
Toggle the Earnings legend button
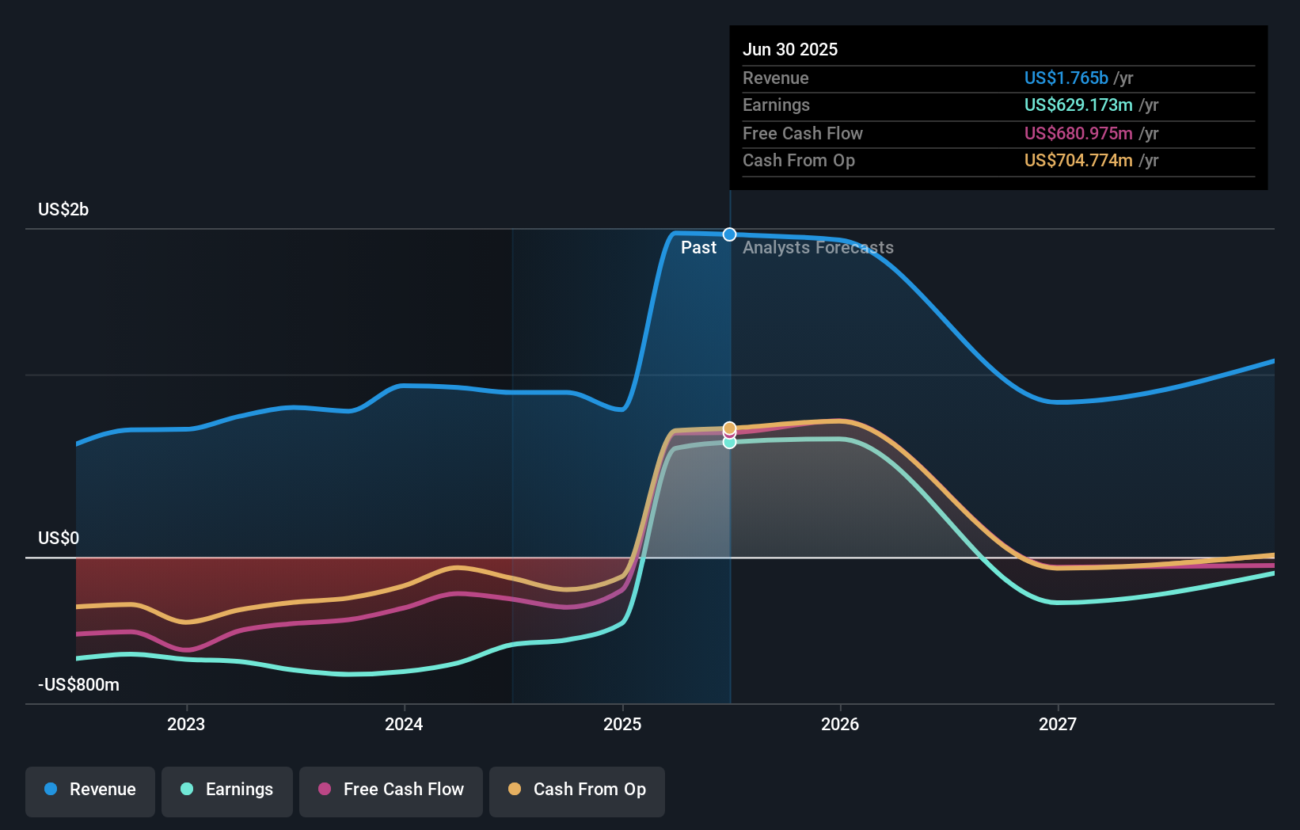point(227,791)
